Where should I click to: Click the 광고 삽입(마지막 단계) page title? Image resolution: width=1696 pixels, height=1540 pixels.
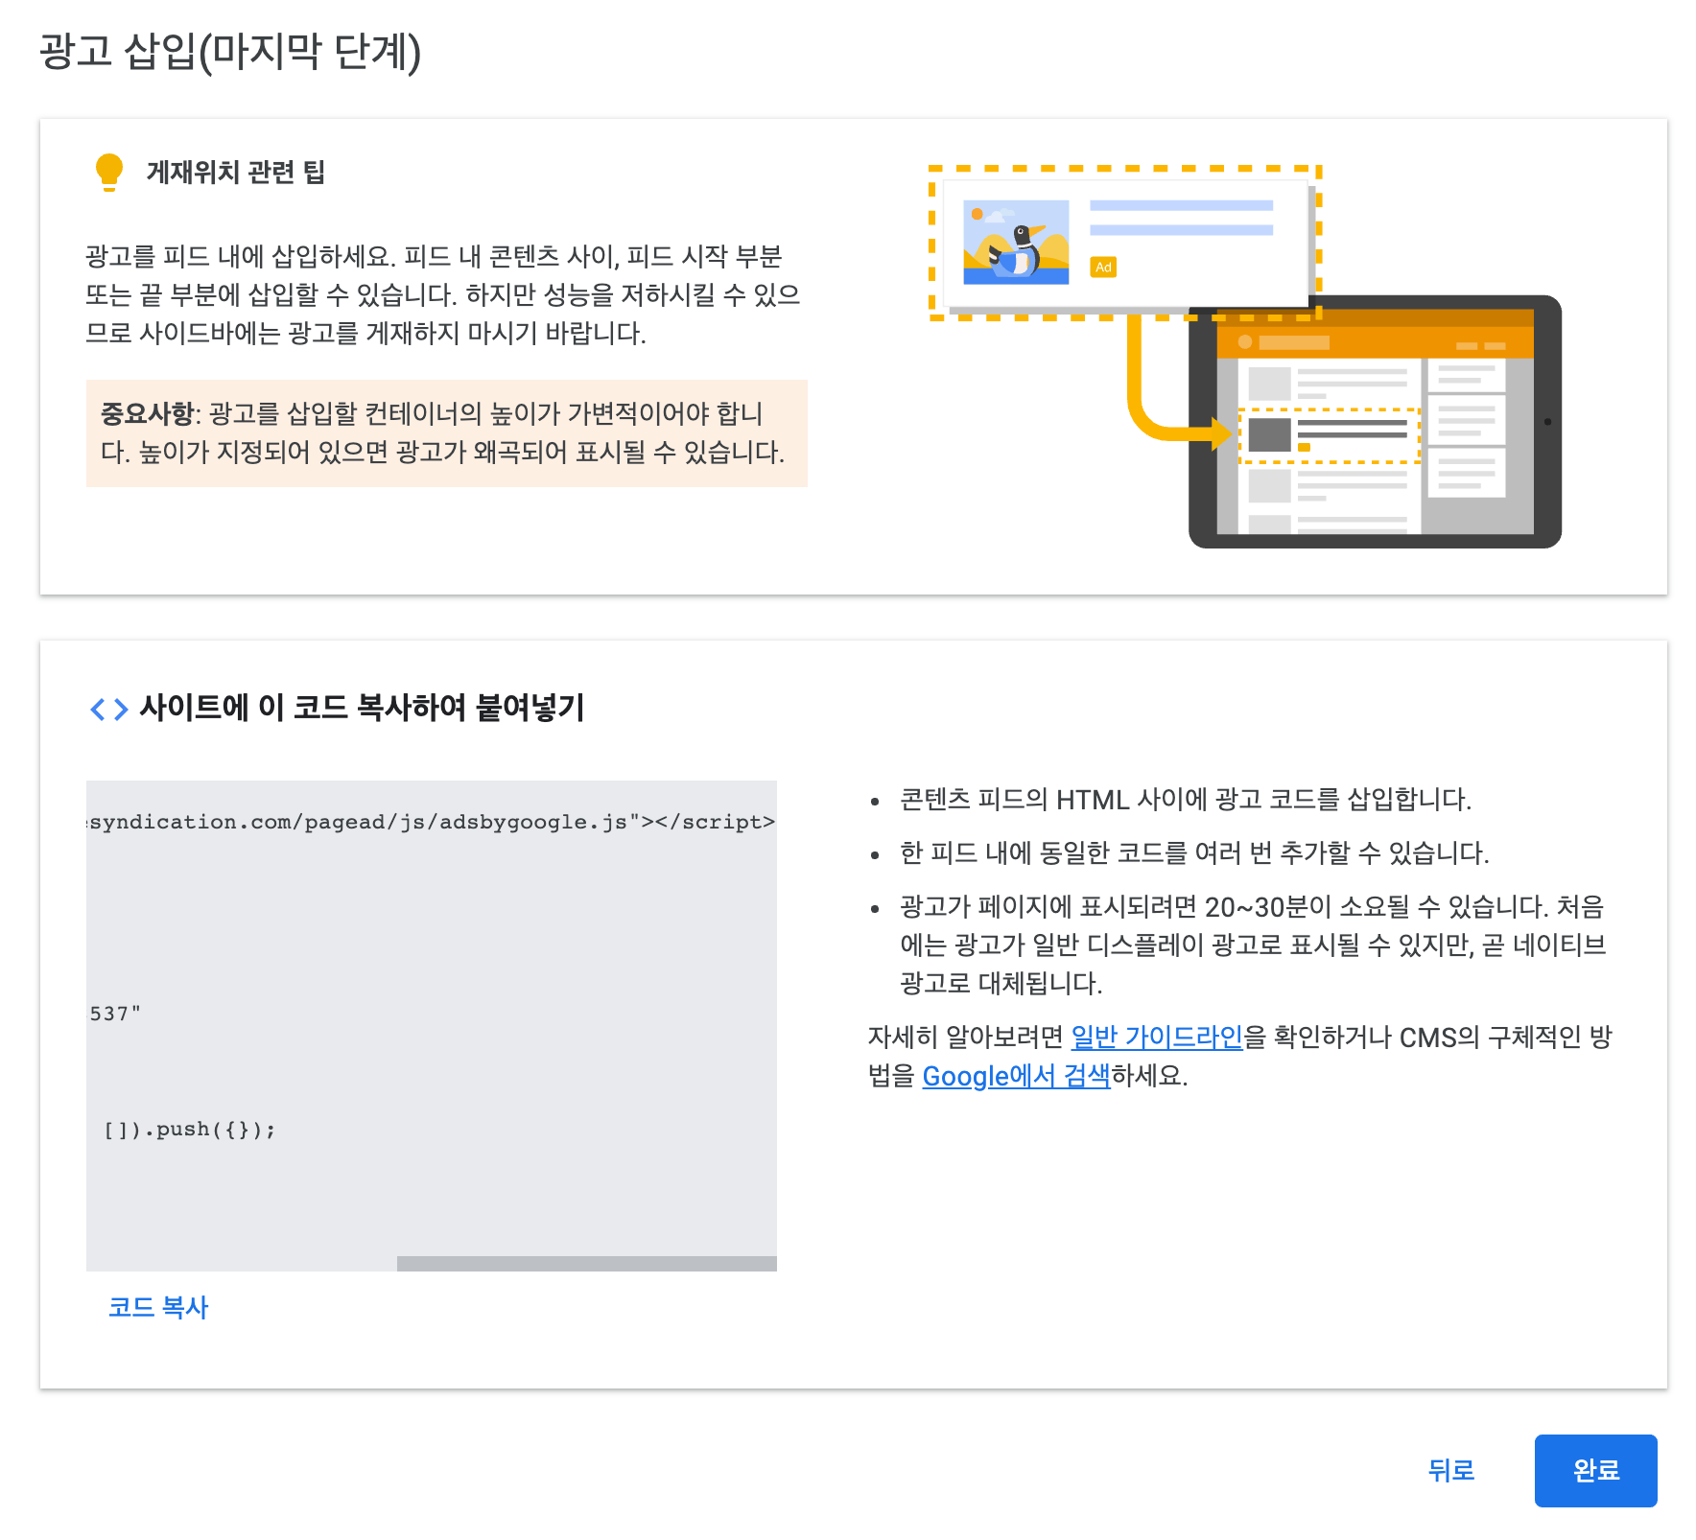click(230, 52)
